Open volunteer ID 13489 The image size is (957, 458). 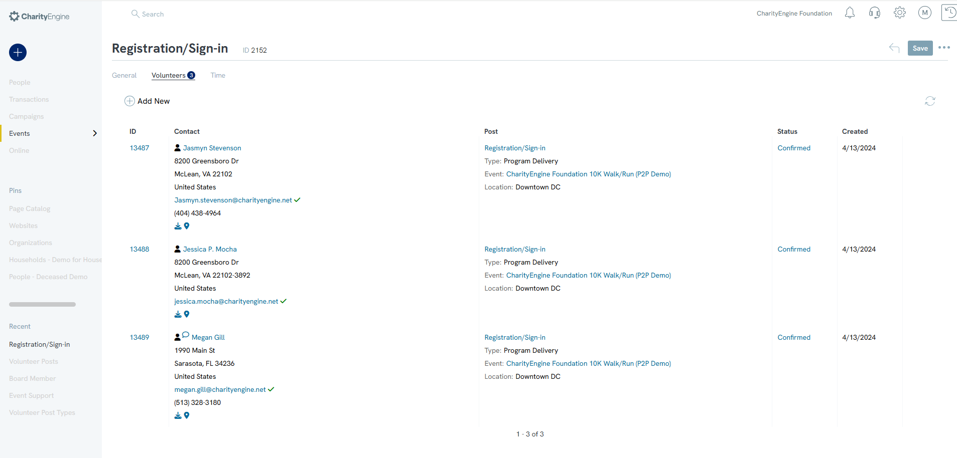140,337
